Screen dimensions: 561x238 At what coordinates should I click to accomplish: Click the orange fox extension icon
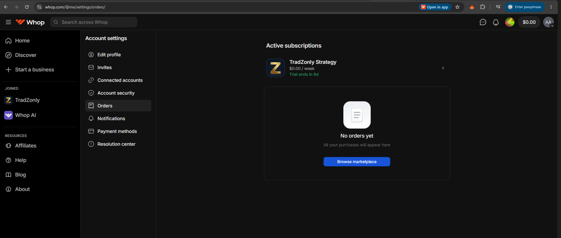(x=472, y=7)
